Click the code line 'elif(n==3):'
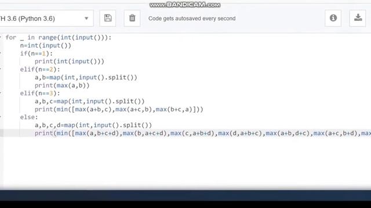The image size is (371, 208). 40,94
